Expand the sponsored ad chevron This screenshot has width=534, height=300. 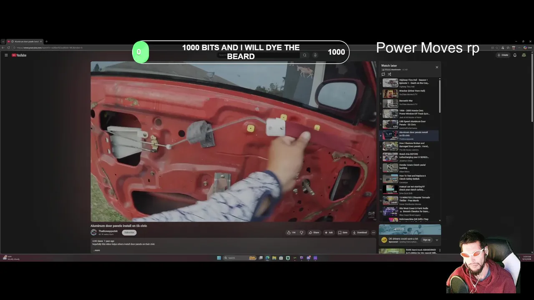click(437, 240)
